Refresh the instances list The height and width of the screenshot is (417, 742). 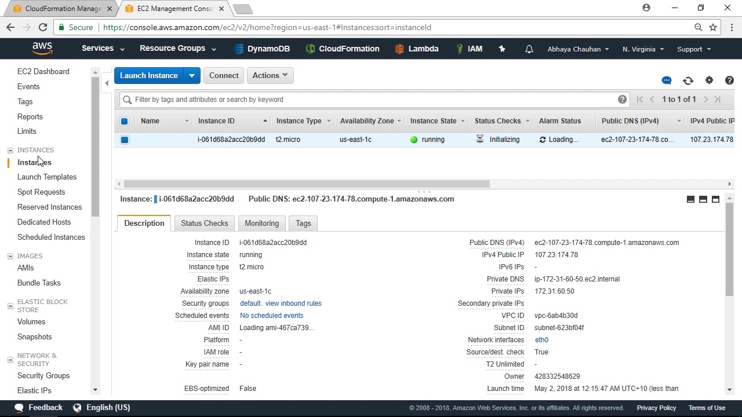point(688,81)
